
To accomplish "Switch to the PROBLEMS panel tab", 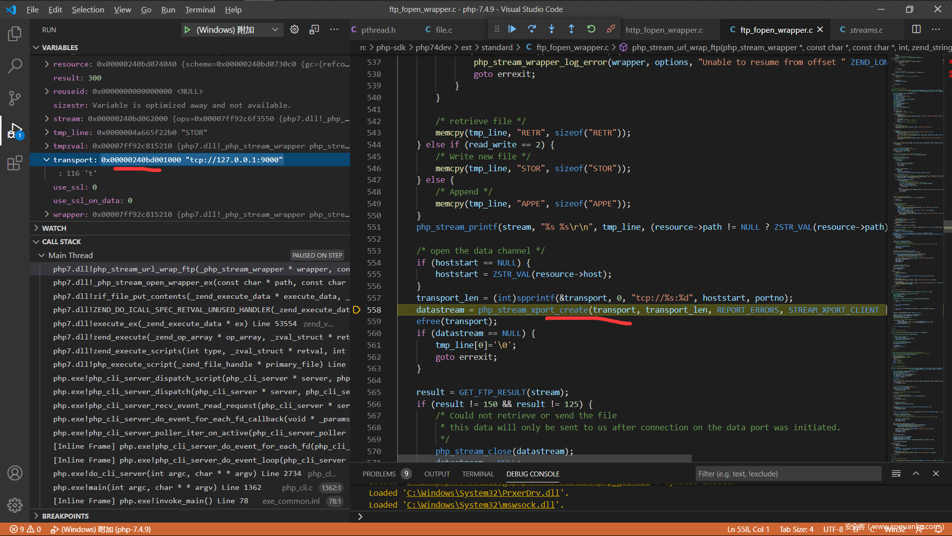I will (x=379, y=474).
